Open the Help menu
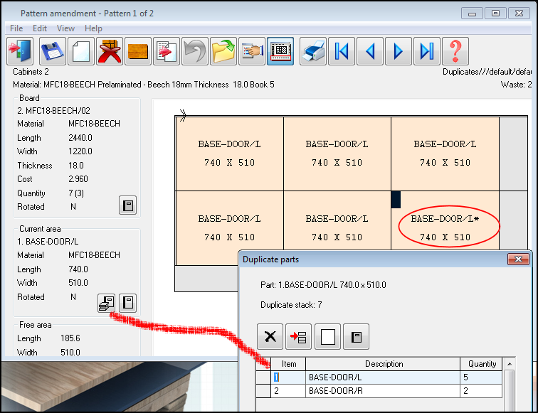Screen dimensions: 538x413 (x=93, y=28)
